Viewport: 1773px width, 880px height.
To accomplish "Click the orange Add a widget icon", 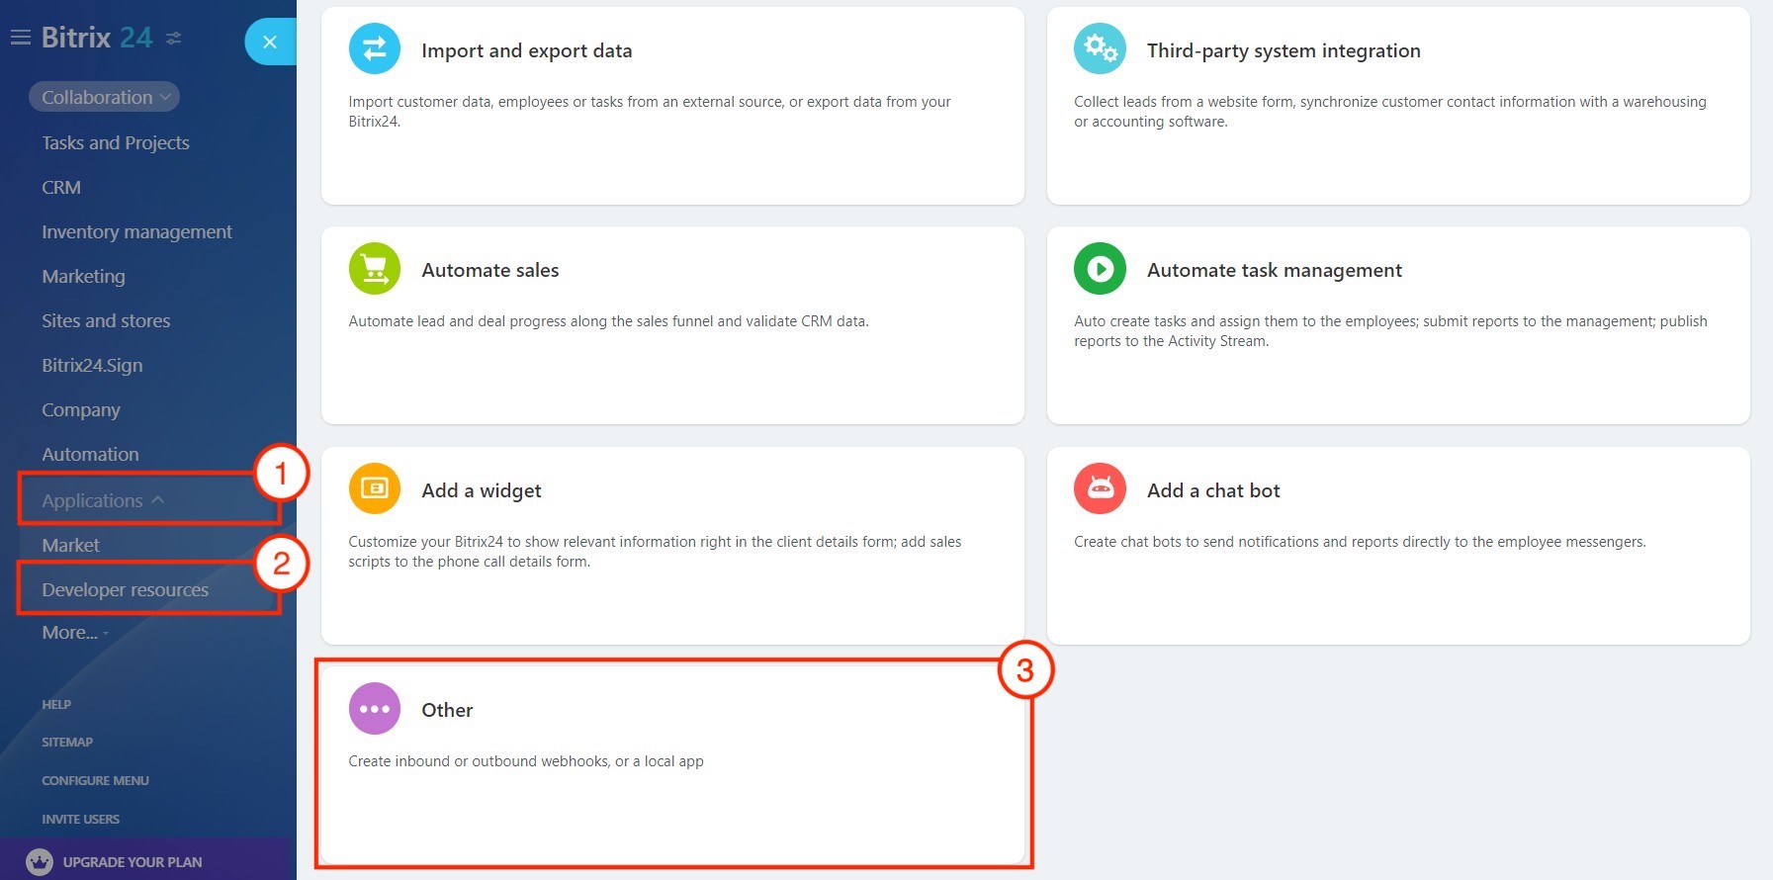I will 374,488.
